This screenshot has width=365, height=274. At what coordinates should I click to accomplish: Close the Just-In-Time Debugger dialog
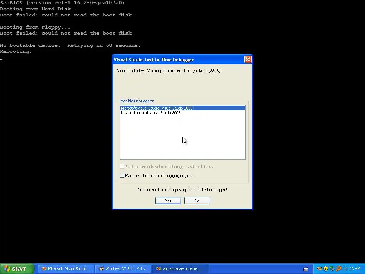(248, 60)
